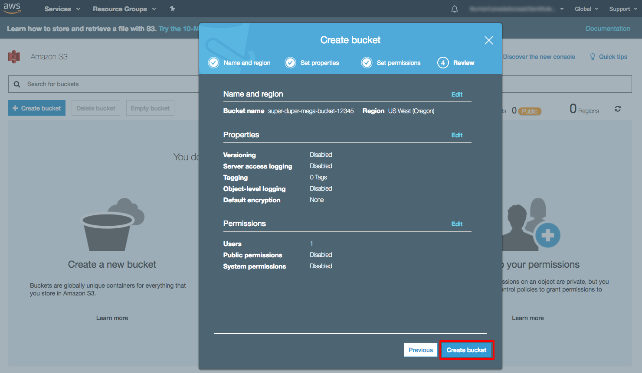This screenshot has height=373, width=642.
Task: Click Create bucket in the dialog
Action: pyautogui.click(x=466, y=350)
